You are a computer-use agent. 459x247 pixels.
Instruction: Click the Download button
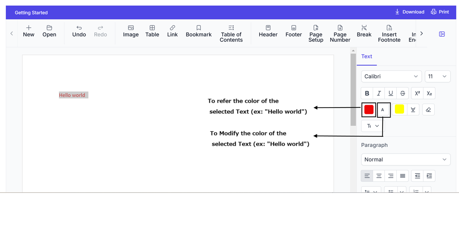tap(409, 12)
